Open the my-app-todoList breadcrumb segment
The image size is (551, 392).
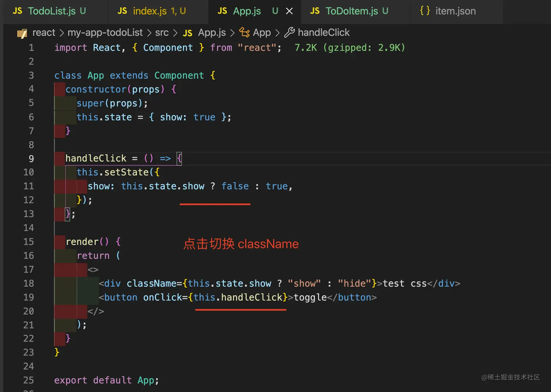click(x=105, y=32)
